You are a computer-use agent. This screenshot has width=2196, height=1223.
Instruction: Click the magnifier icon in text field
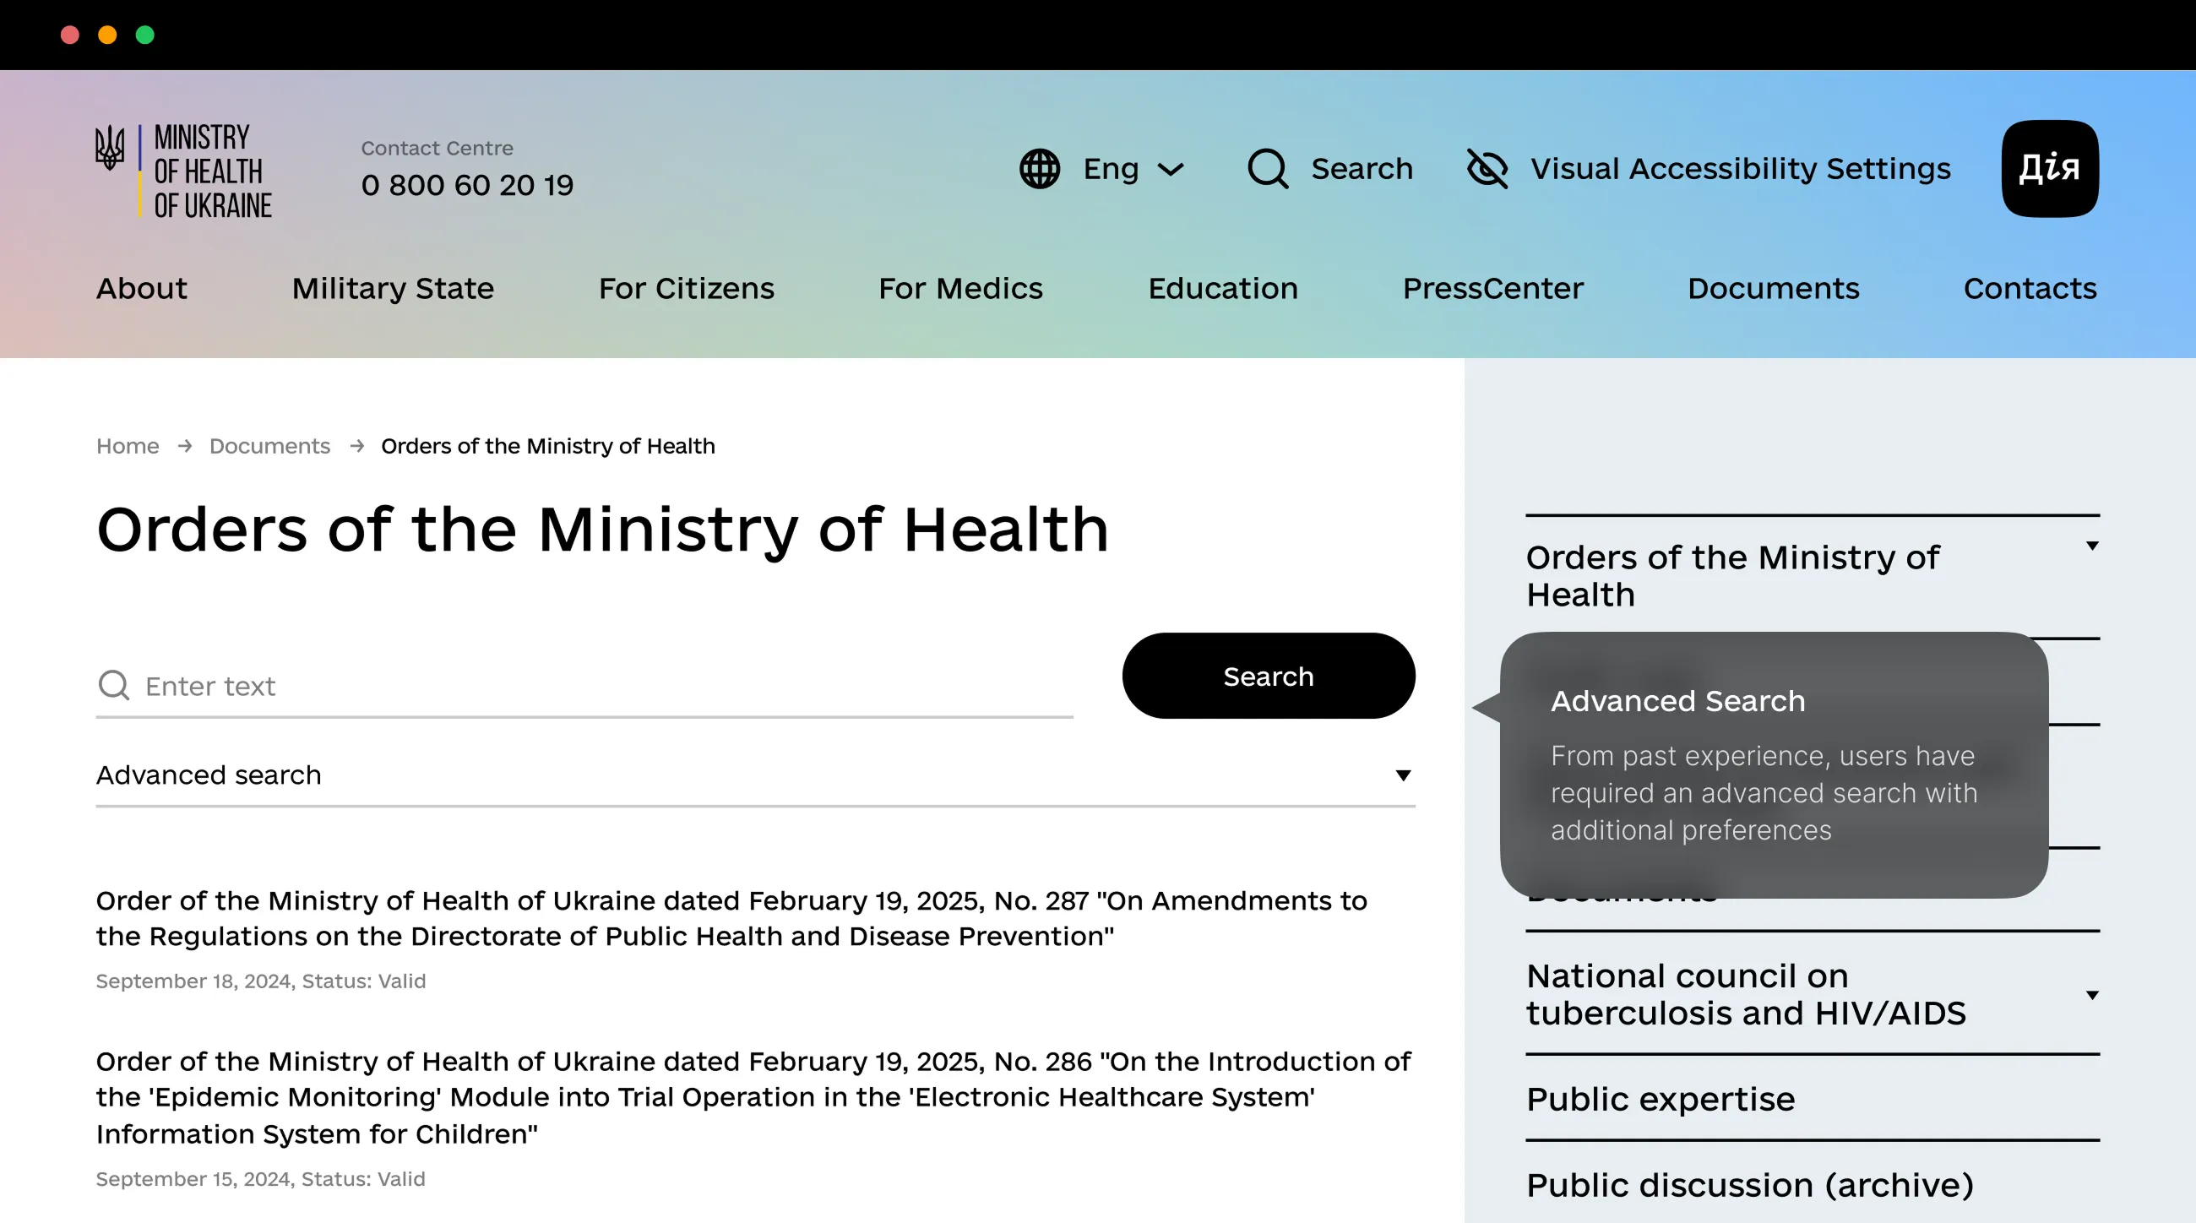click(x=113, y=685)
